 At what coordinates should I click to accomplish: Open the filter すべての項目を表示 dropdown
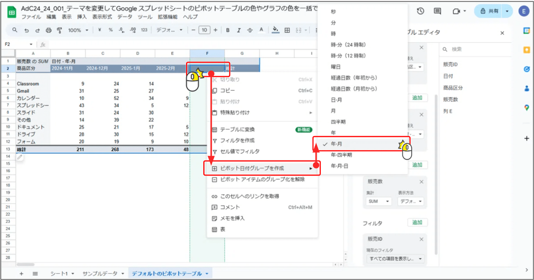pyautogui.click(x=396, y=259)
